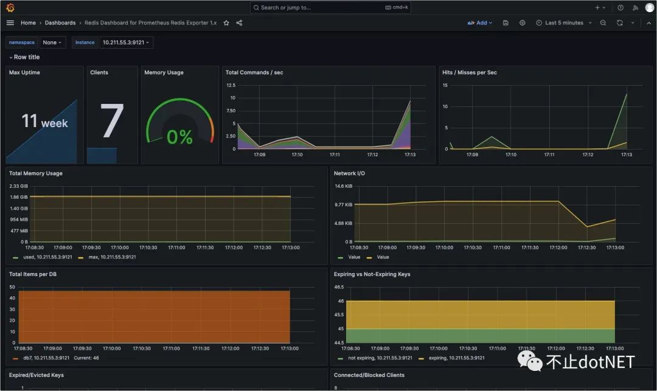Open the hamburger navigation menu

[10, 23]
